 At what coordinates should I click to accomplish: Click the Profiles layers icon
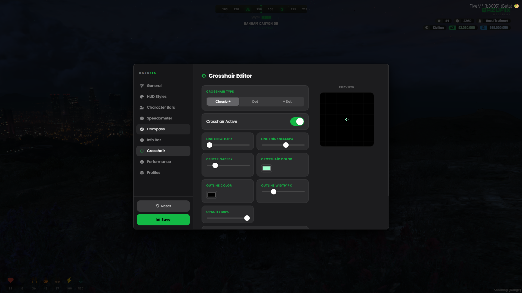142,173
